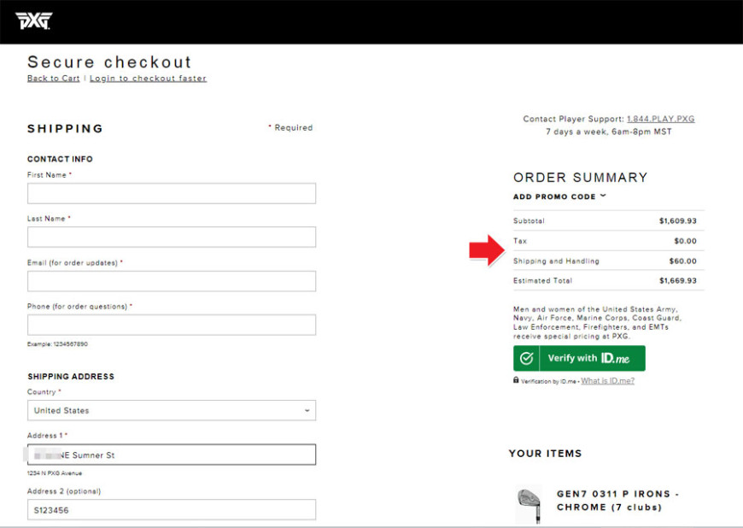Select the Email for order updates field

172,281
